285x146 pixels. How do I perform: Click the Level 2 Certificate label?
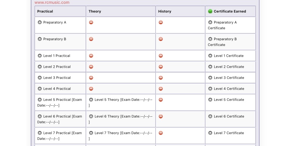pos(229,67)
